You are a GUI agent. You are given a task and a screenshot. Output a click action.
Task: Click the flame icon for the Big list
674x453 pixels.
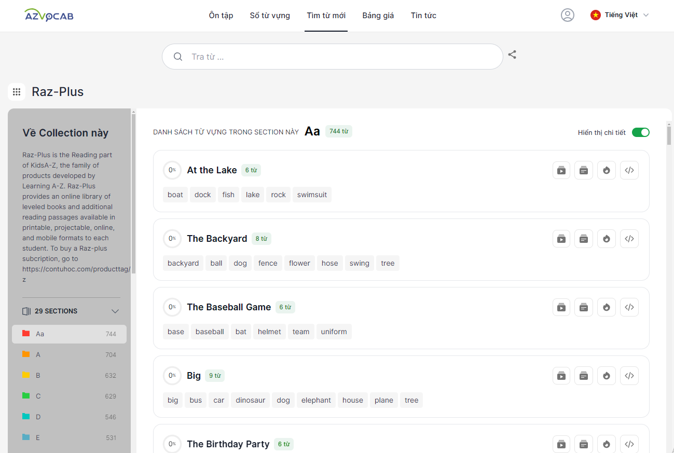coord(607,376)
